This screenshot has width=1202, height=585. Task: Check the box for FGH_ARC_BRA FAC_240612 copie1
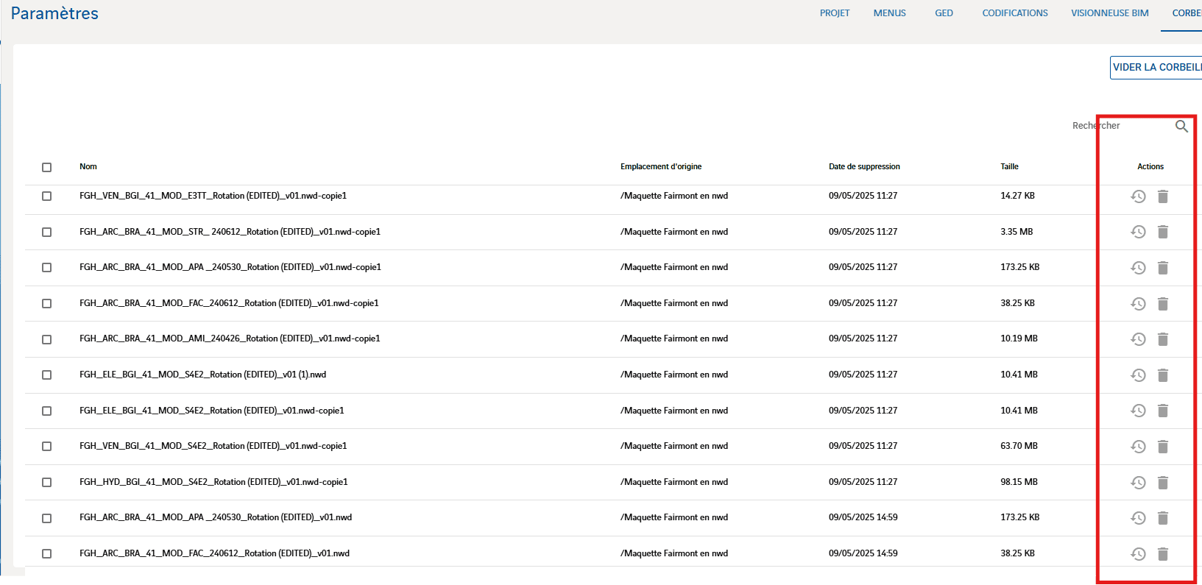click(x=47, y=304)
